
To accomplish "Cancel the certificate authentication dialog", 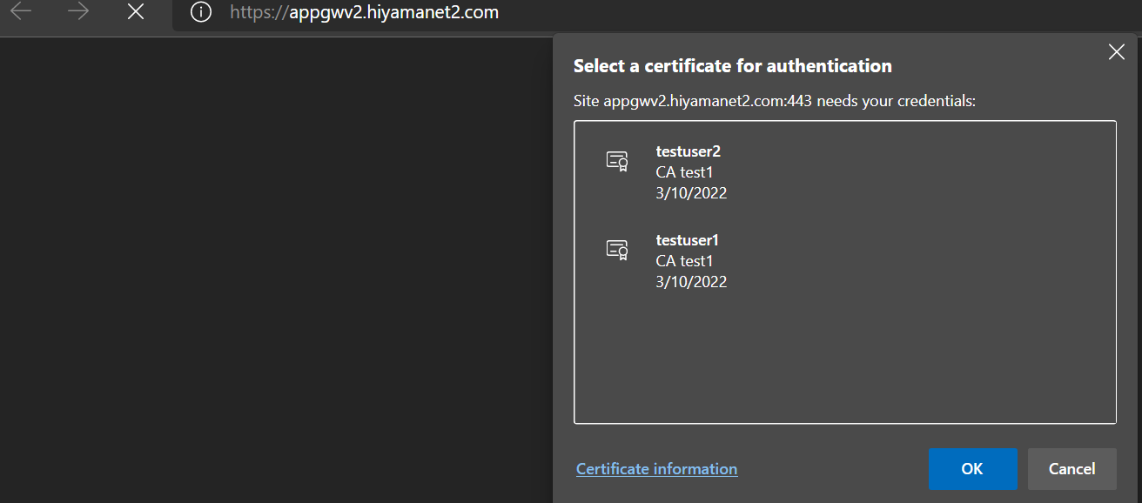I will point(1071,469).
